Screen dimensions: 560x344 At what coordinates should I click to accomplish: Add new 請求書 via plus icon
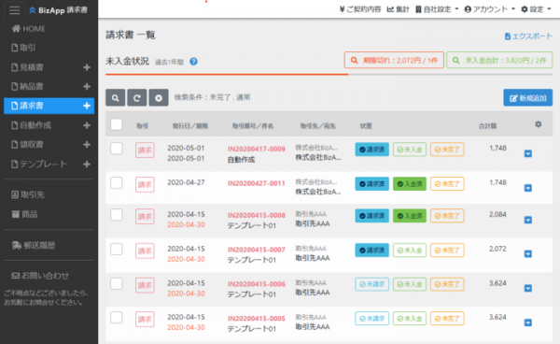[87, 106]
